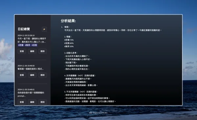The image size is (197, 120).
Task: Click the line 我的心情完全被天氣左右
Action: pos(77,69)
